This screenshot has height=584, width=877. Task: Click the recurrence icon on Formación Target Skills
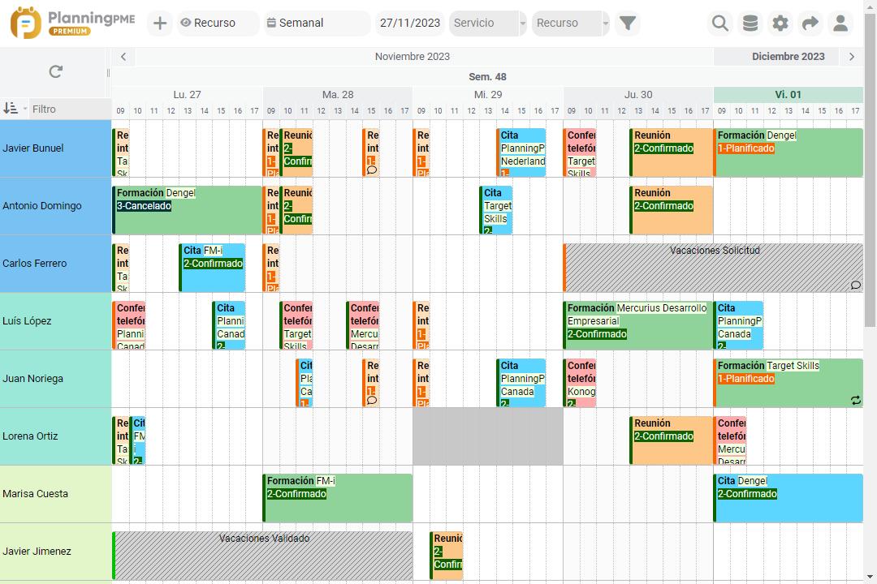[857, 400]
